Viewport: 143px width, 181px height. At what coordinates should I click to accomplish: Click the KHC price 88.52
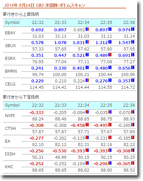[129, 170]
